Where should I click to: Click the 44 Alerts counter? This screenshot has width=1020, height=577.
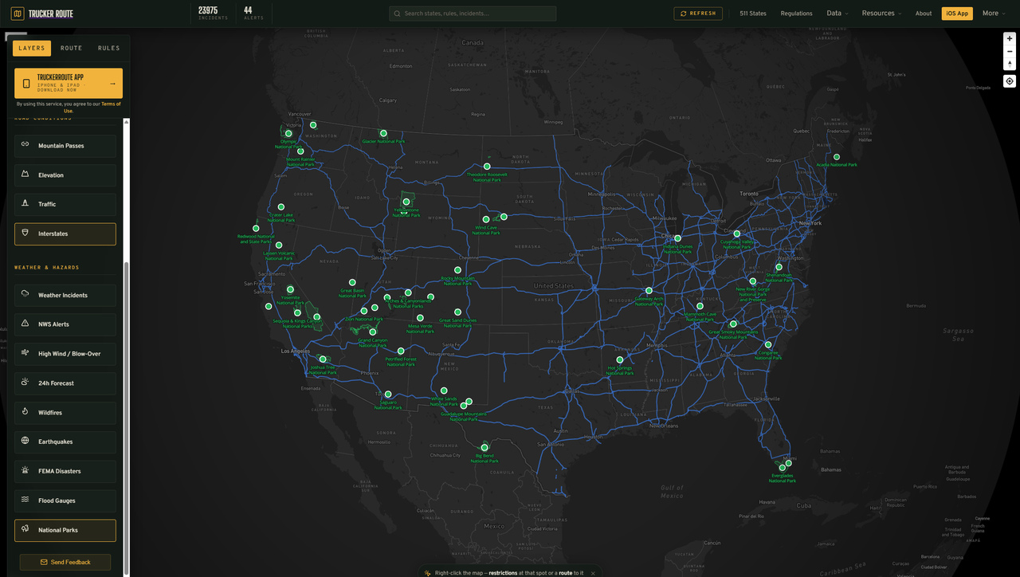[x=253, y=14]
